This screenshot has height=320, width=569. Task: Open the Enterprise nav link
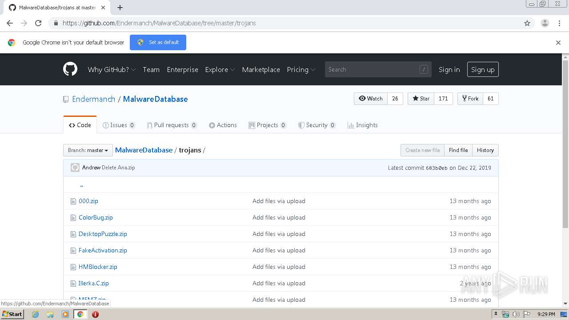182,69
